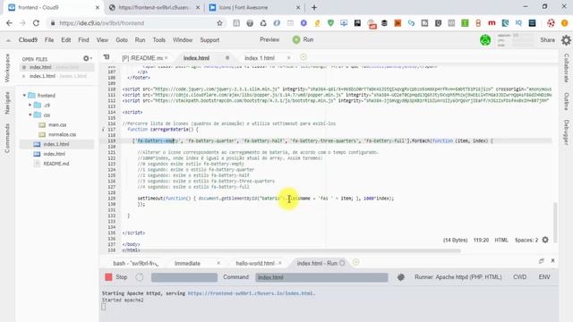Select index.html in file tree
Viewport: 573px width, 322px height.
(x=54, y=154)
